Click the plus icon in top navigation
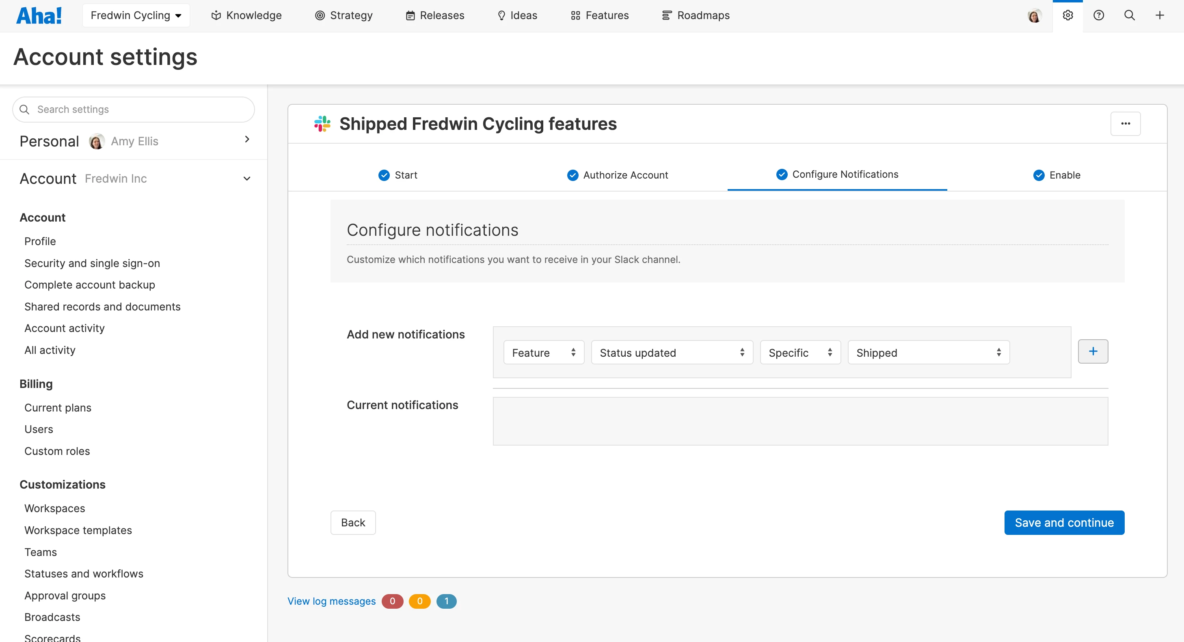Viewport: 1184px width, 642px height. click(1160, 15)
